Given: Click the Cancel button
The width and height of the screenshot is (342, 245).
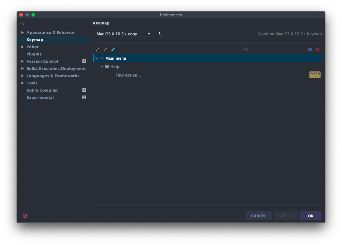Looking at the screenshot, I should pos(259,216).
